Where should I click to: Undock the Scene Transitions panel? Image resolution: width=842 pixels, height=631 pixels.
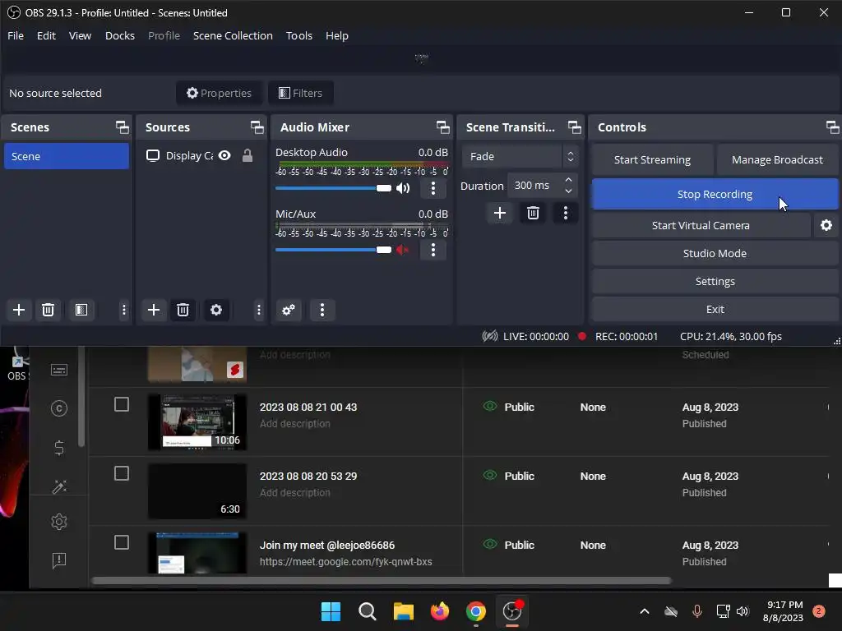[x=575, y=127]
